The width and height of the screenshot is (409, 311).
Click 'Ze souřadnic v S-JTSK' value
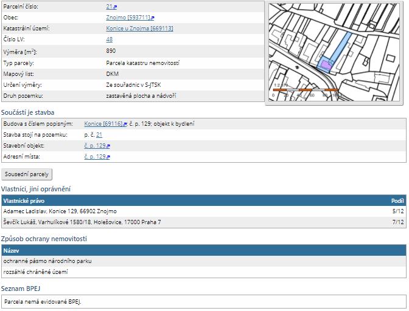133,85
